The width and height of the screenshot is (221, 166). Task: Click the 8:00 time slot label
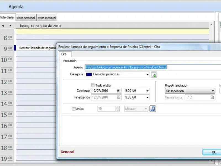[x=7, y=38]
